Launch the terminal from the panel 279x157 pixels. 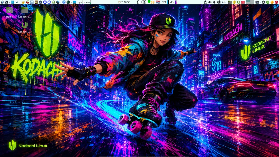pyautogui.click(x=7, y=2)
